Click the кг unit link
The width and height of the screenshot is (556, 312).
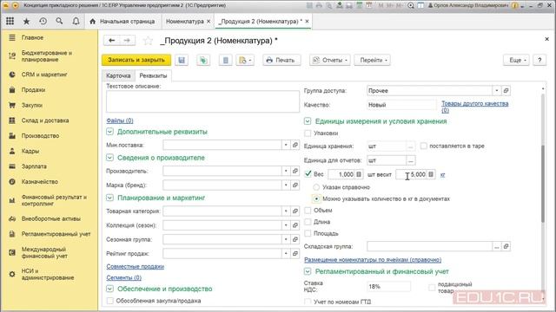(x=442, y=174)
